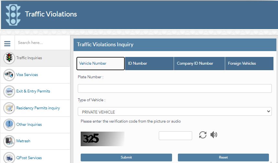Click the verification code instruction text
Viewport: 278px width, 163px height.
pyautogui.click(x=131, y=121)
